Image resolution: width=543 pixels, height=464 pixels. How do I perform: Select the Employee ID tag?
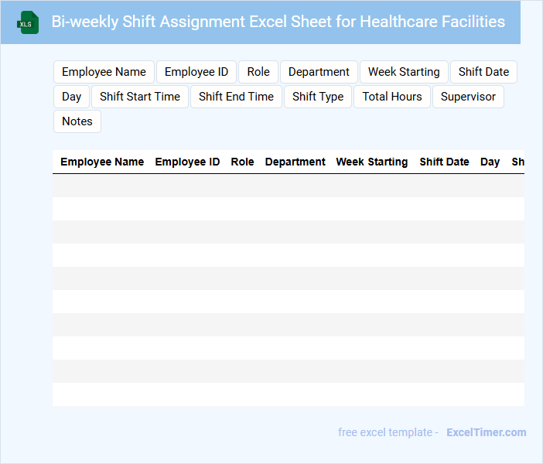tap(196, 72)
